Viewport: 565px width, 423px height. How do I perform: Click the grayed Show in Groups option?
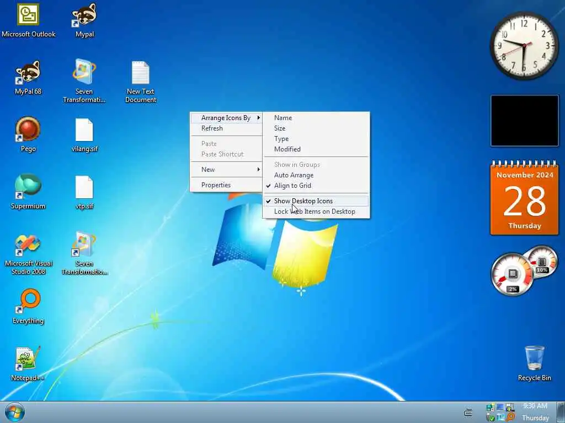[x=316, y=165]
